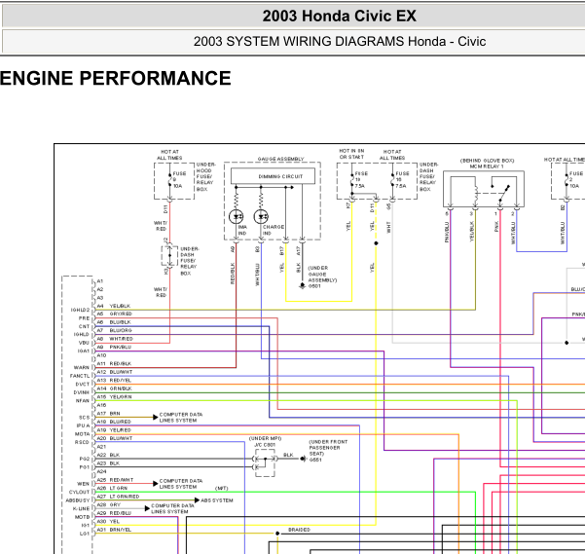Click the 'WARN' signal name
585x554 pixels.
tap(82, 368)
